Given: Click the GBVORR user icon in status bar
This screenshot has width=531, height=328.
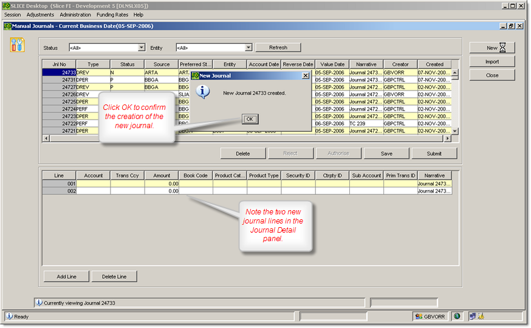Looking at the screenshot, I should (x=419, y=316).
